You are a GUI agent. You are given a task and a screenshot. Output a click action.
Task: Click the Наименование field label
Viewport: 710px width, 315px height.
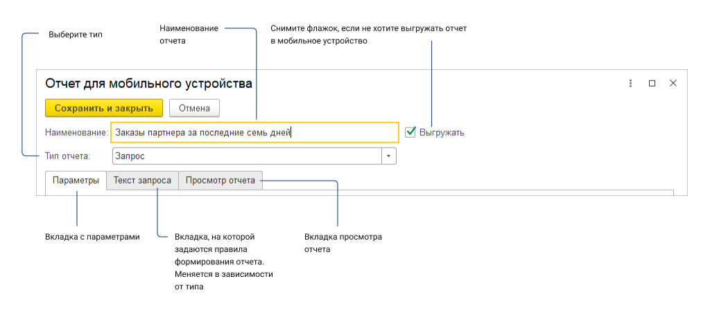pos(76,133)
